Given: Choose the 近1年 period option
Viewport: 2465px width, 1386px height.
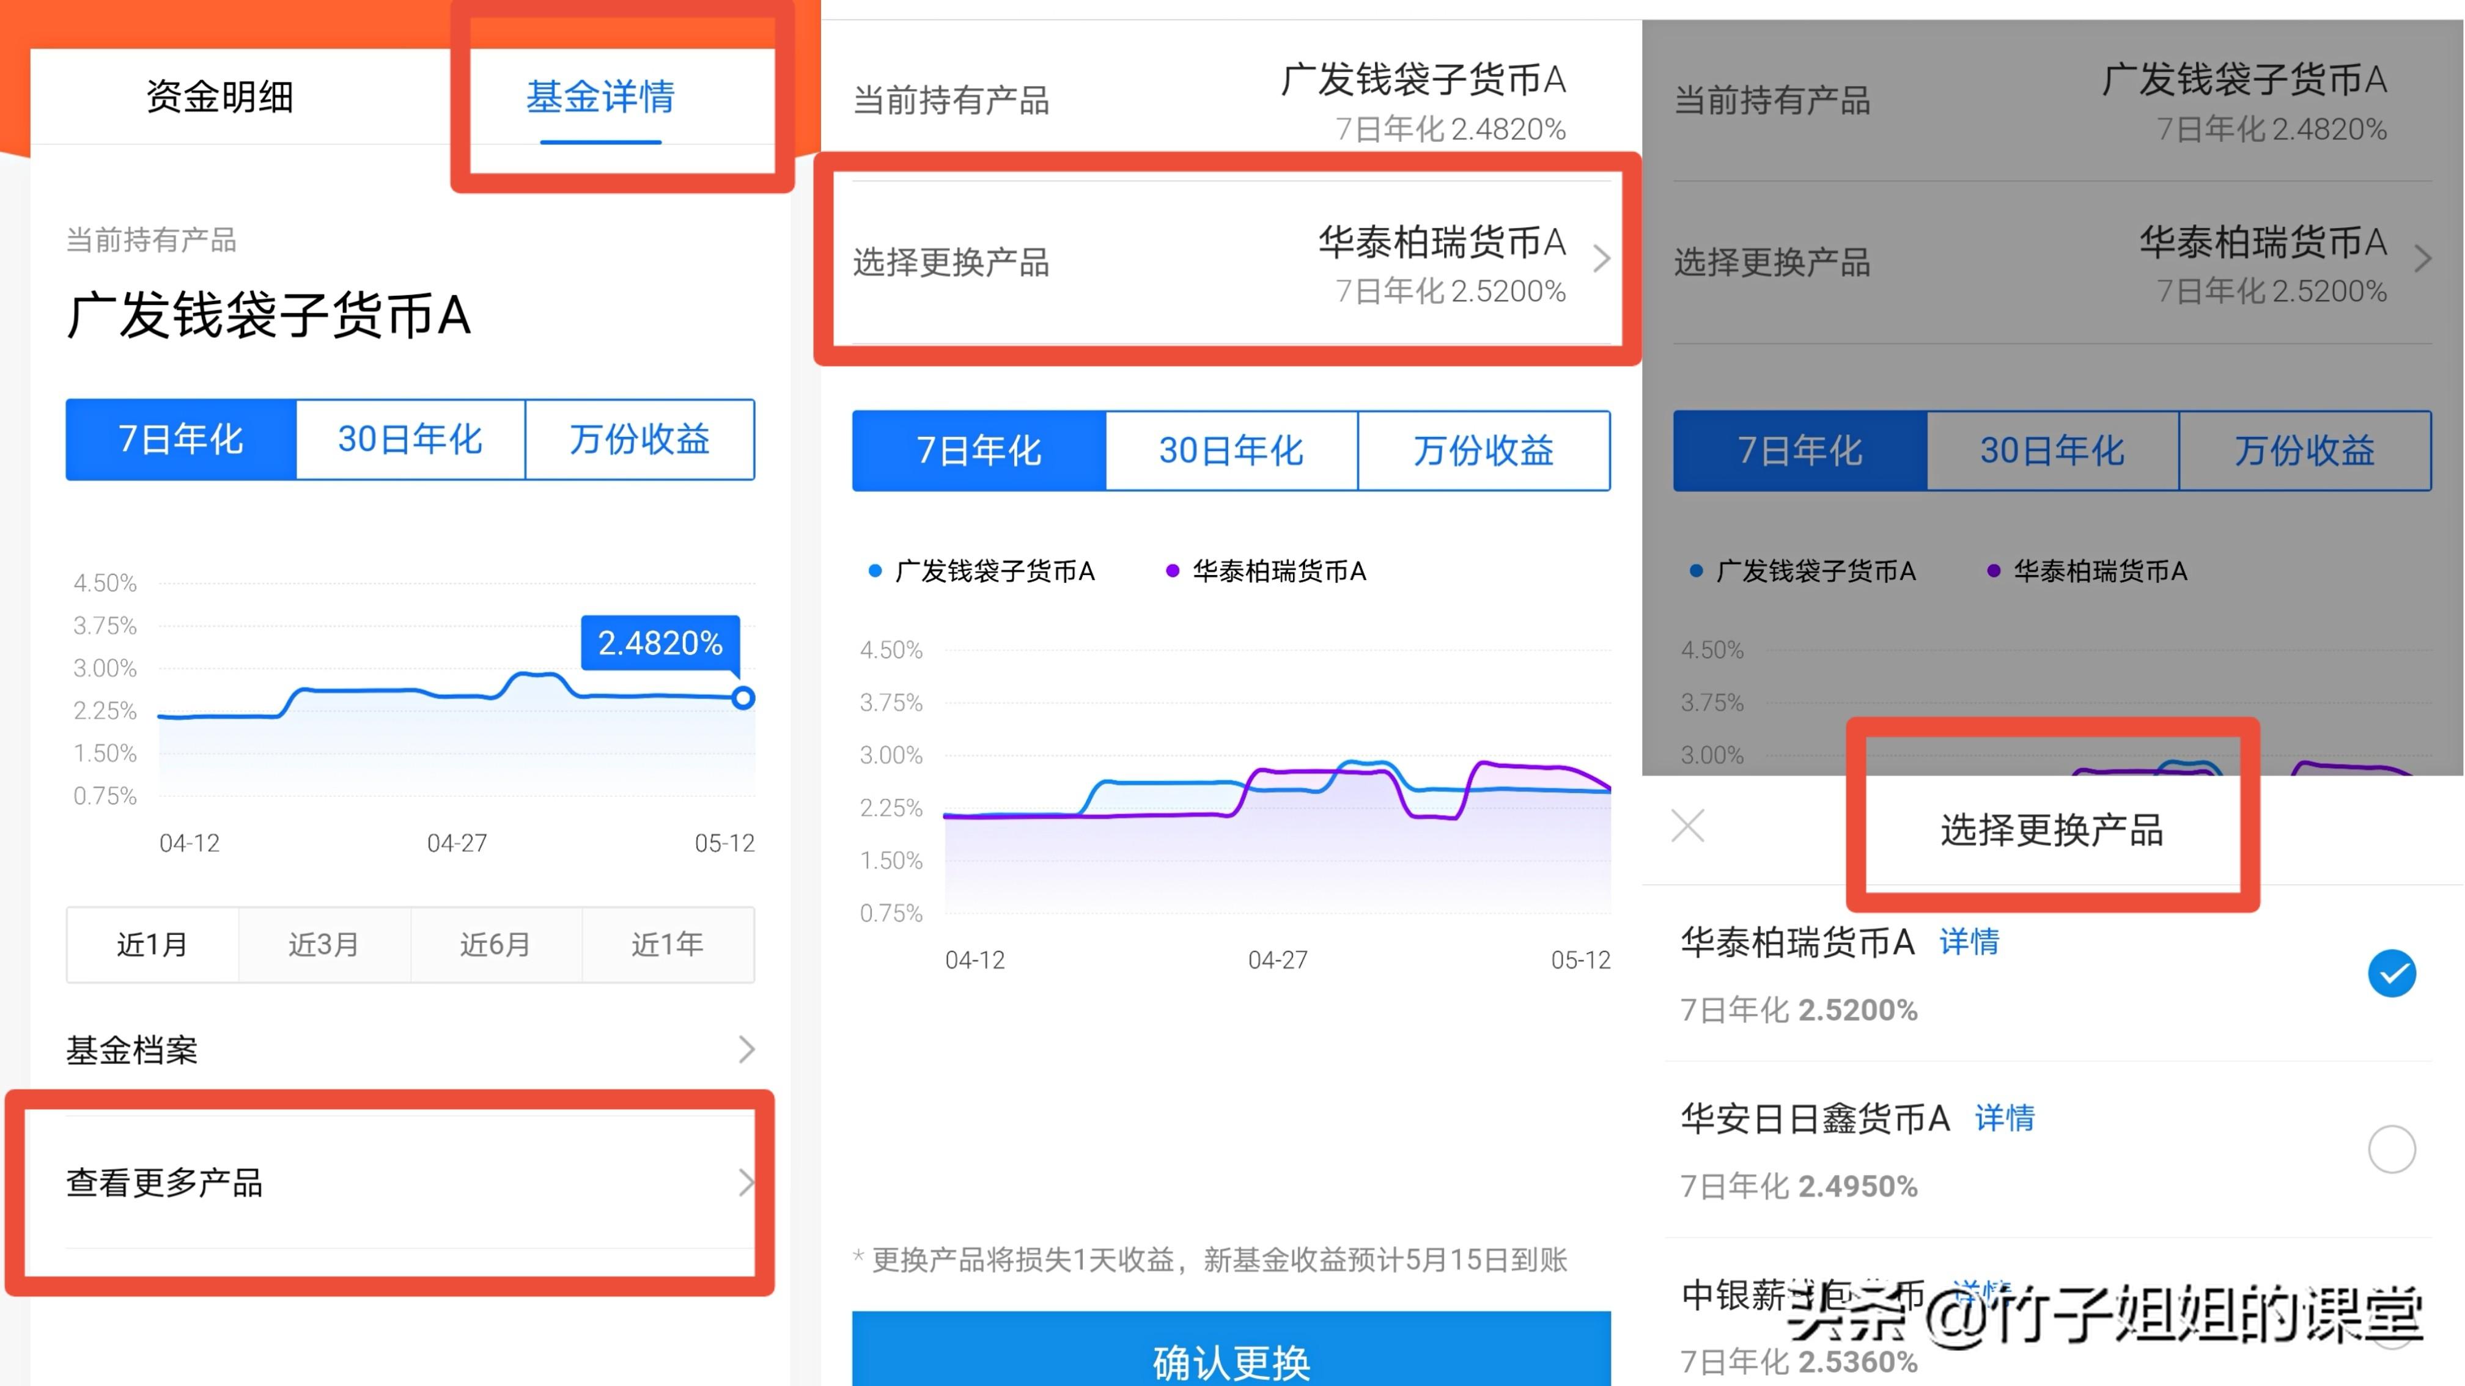Looking at the screenshot, I should point(667,944).
